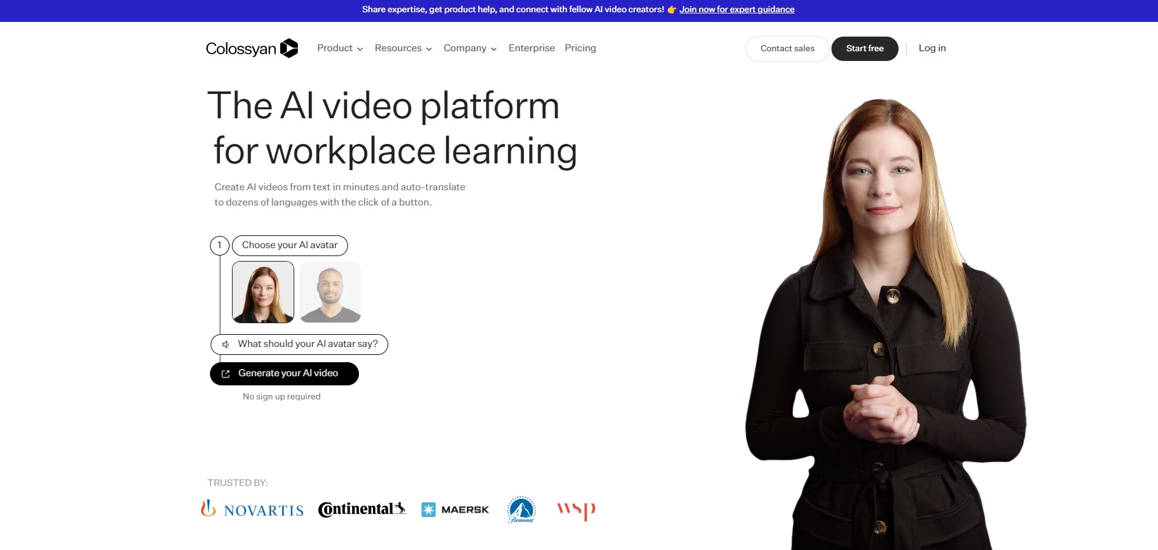Open the Product dropdown menu
This screenshot has height=550, width=1158.
coord(340,48)
